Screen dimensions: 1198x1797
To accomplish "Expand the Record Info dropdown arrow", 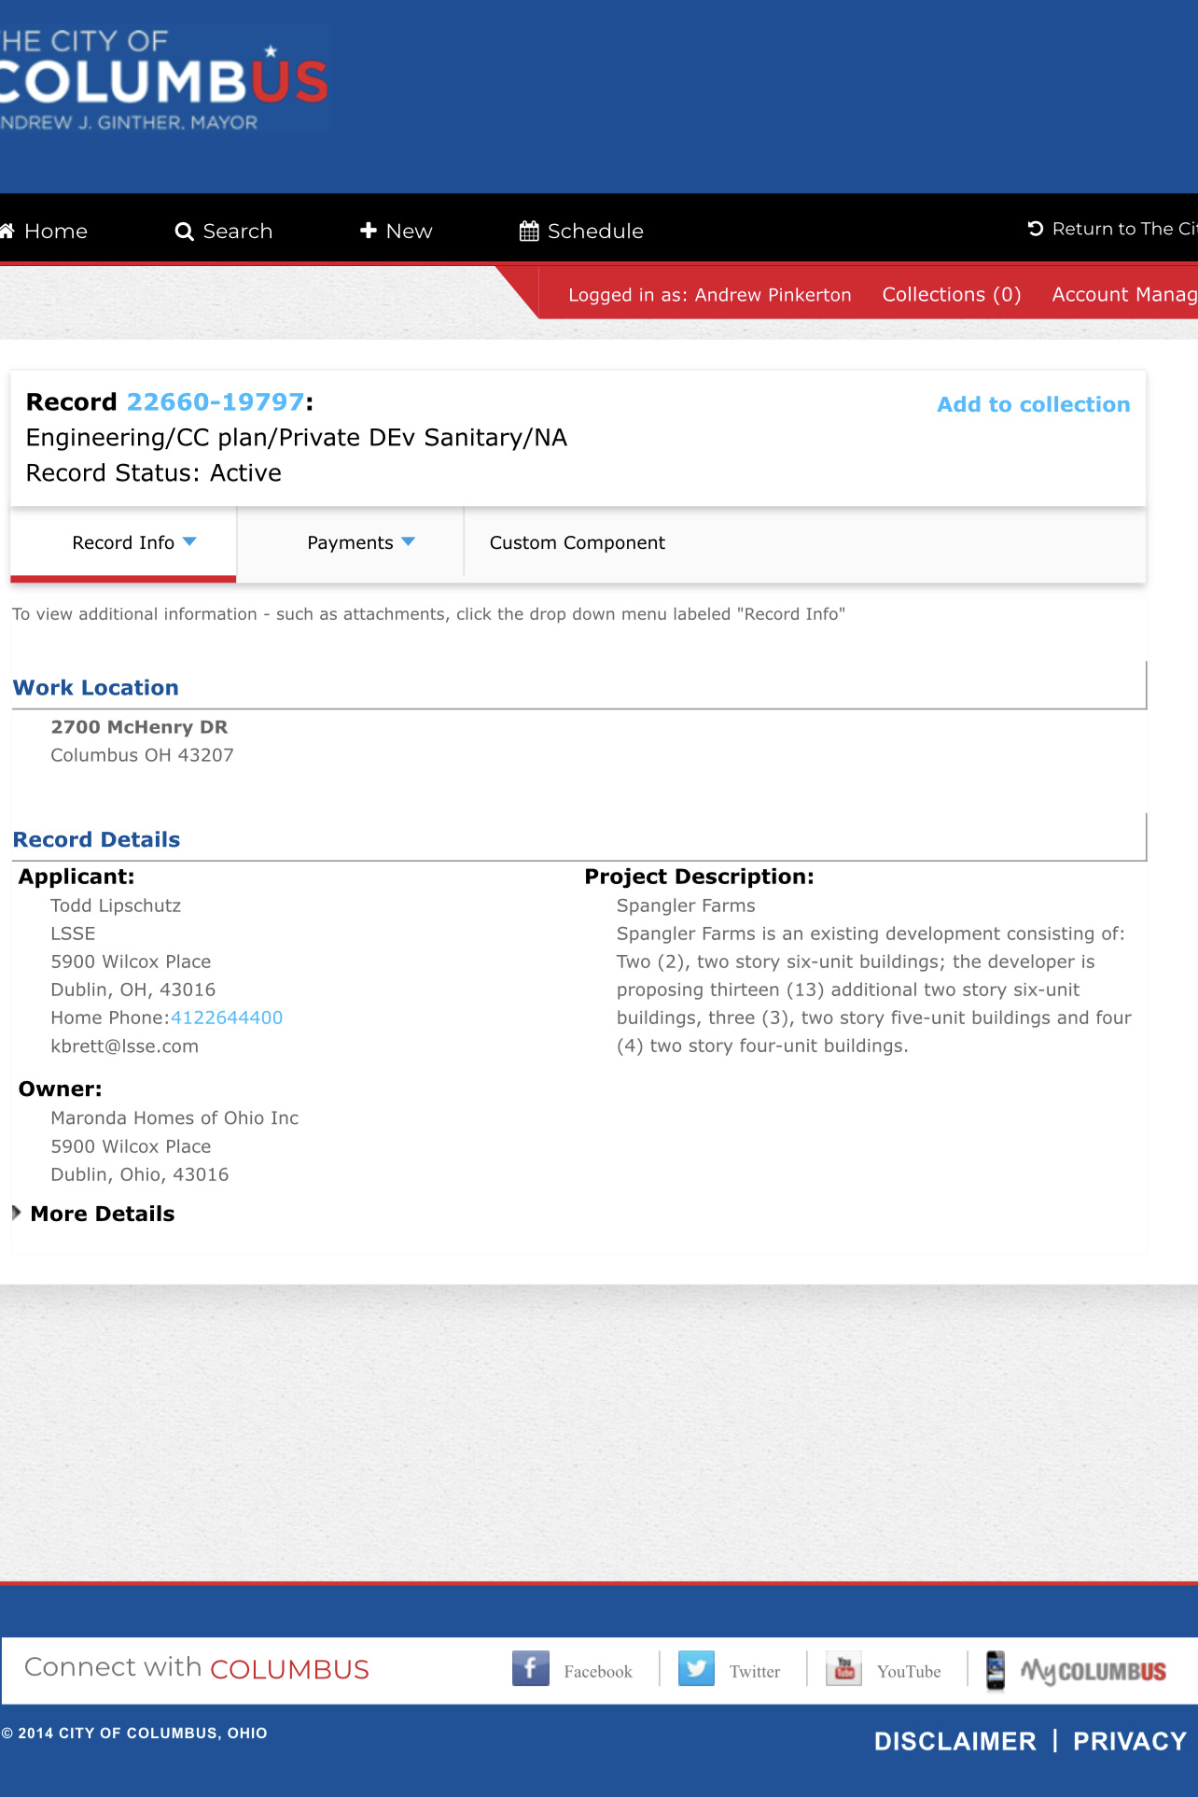I will point(190,541).
